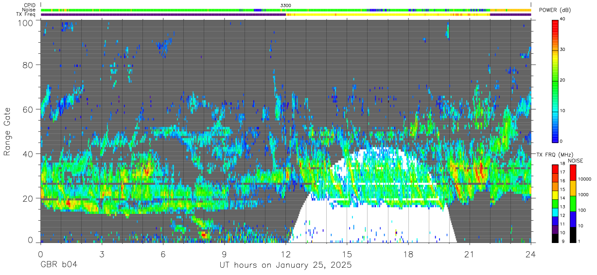Click the '0' tick on Range Gate axis
Image resolution: width=597 pixels, height=275 pixels.
pyautogui.click(x=31, y=240)
